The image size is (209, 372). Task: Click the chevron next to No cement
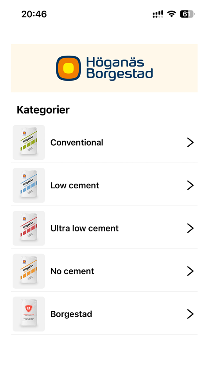pos(190,271)
